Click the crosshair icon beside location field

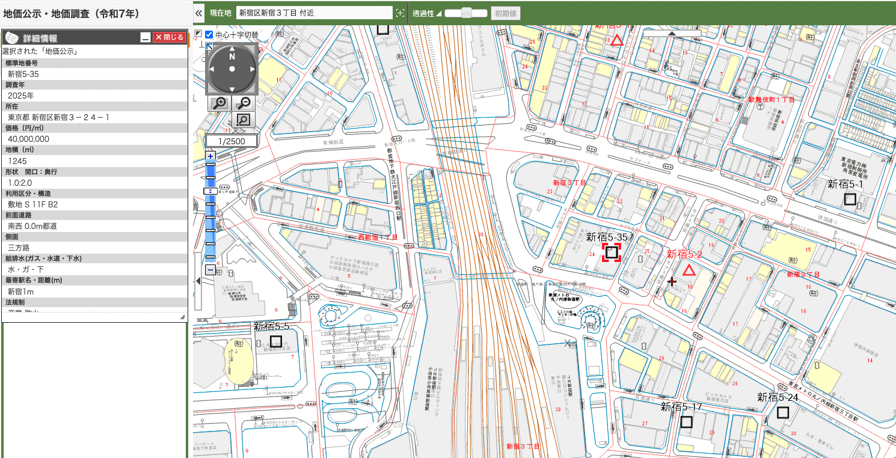click(x=400, y=13)
